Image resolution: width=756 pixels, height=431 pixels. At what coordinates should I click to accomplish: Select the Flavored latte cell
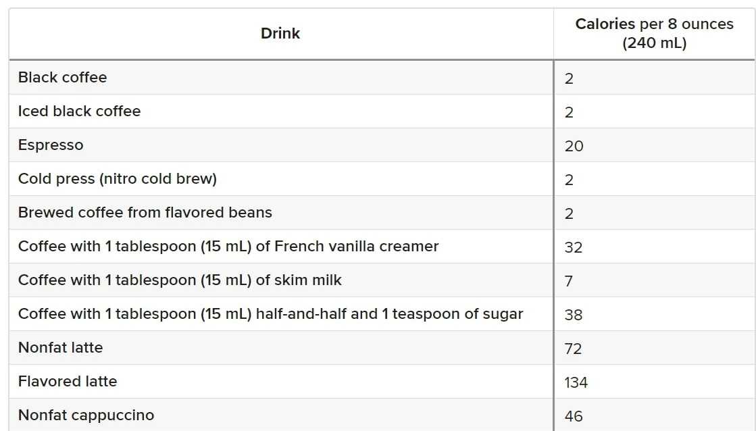click(x=68, y=382)
